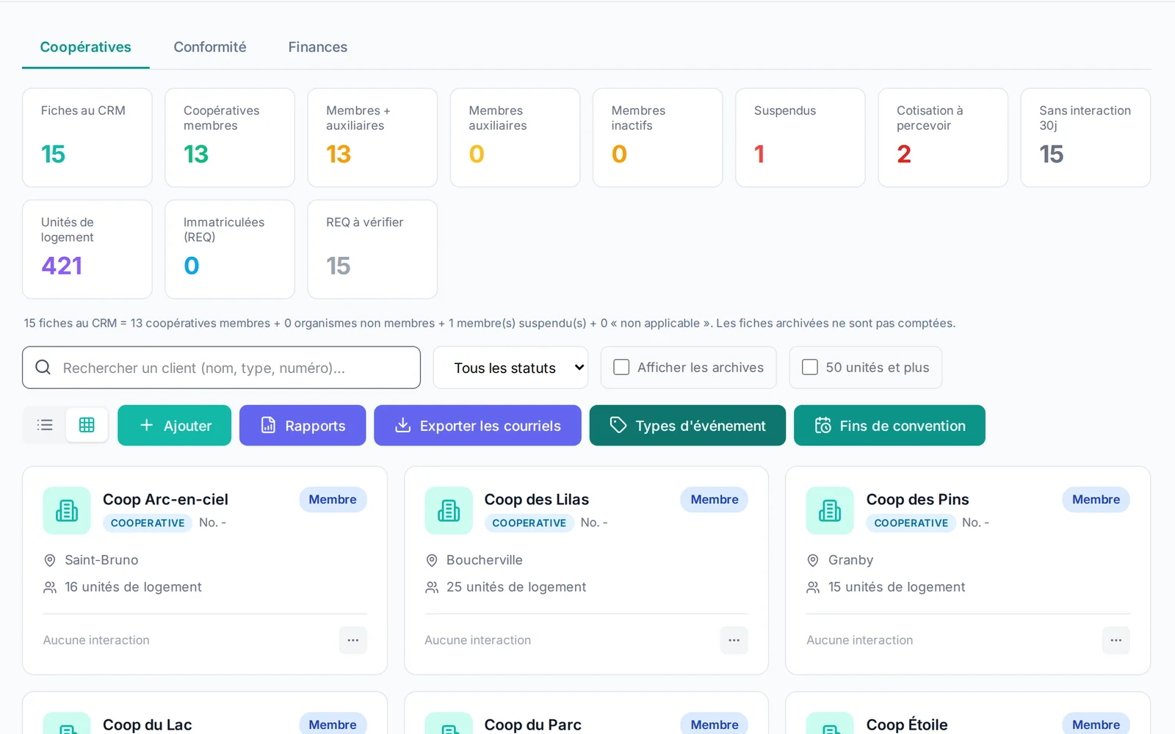Image resolution: width=1175 pixels, height=734 pixels.
Task: Click Exporter les courriels button
Action: [x=477, y=426]
